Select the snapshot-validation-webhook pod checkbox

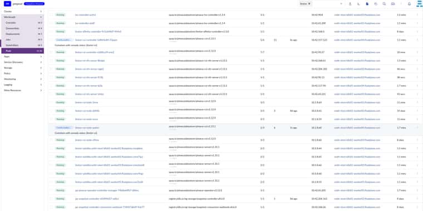(x=51, y=207)
